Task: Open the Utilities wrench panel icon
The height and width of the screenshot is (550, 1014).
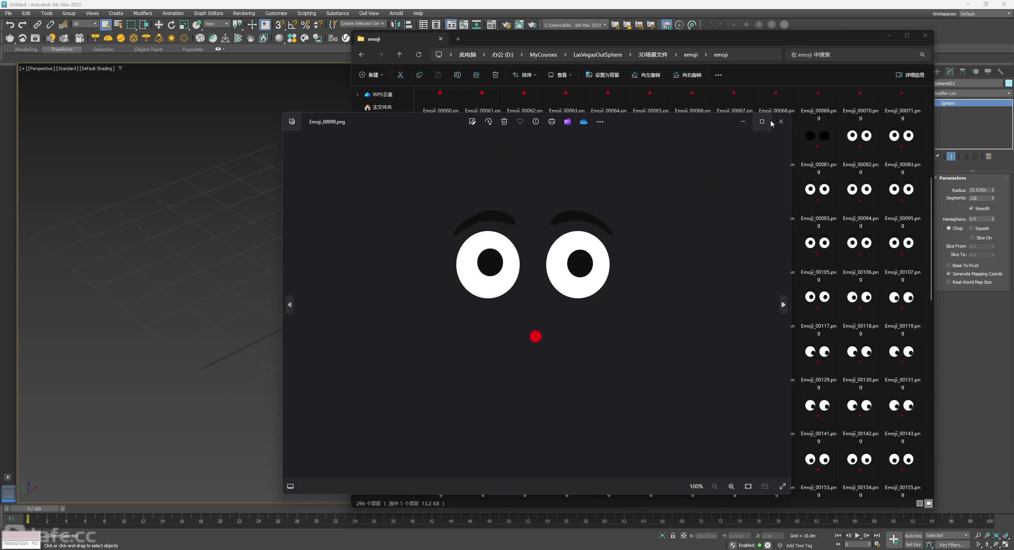Action: tap(1001, 72)
